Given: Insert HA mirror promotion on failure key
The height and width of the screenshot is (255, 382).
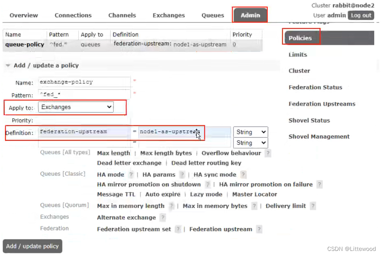Looking at the screenshot, I should [x=266, y=184].
